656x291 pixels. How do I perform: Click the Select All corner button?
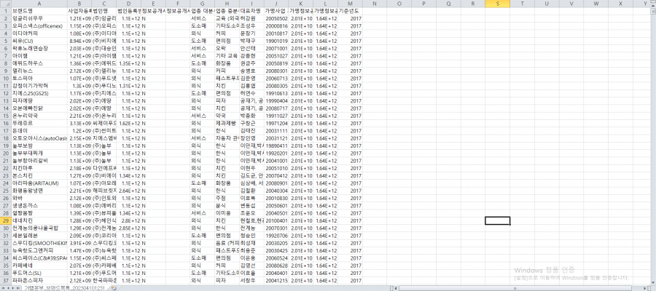coord(5,4)
